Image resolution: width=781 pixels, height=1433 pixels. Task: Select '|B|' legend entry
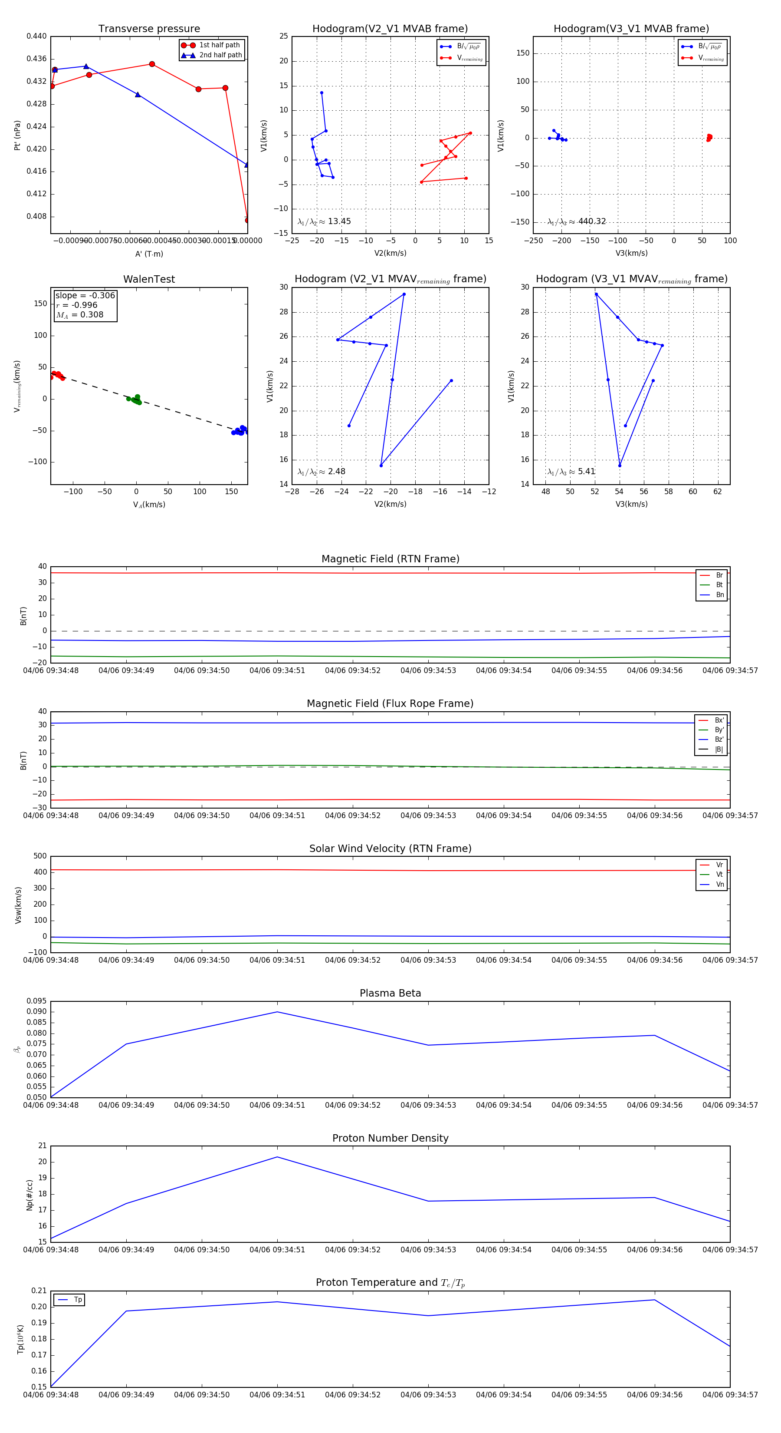point(711,750)
